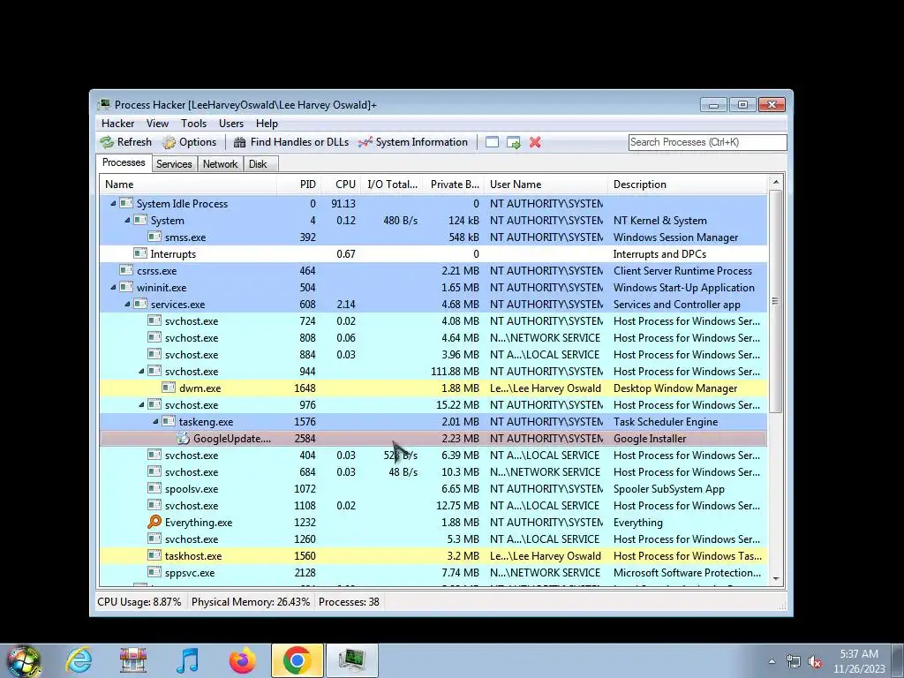Click the find window toolbar icon
The width and height of the screenshot is (904, 678).
(x=492, y=142)
